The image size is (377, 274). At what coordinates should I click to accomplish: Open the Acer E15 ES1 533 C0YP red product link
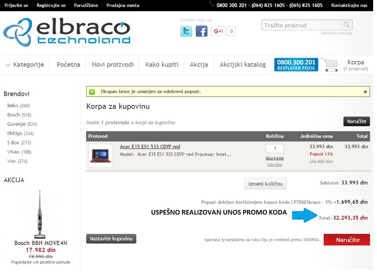tap(150, 147)
